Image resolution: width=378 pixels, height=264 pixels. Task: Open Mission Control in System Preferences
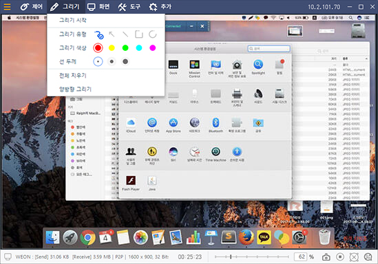click(194, 69)
